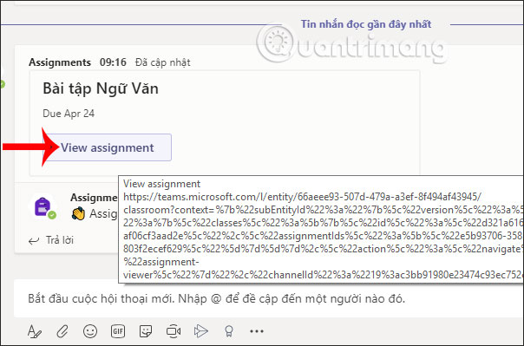Click the Đã cập nhật label
Screen dimensions: 524x346
pos(163,62)
